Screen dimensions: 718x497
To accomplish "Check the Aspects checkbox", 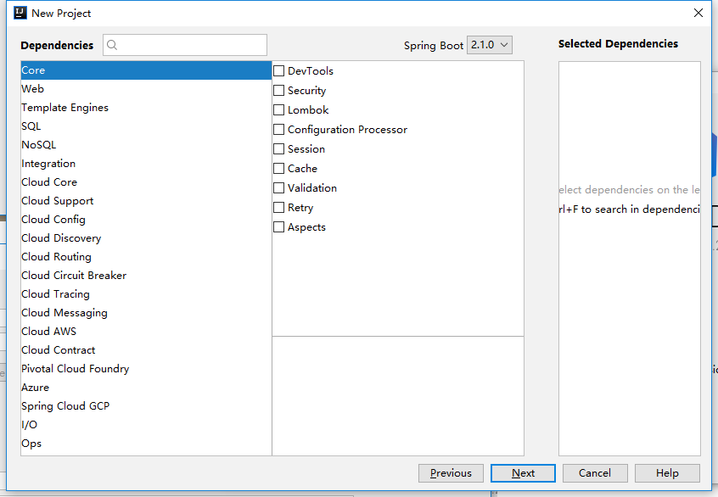I will [x=278, y=227].
